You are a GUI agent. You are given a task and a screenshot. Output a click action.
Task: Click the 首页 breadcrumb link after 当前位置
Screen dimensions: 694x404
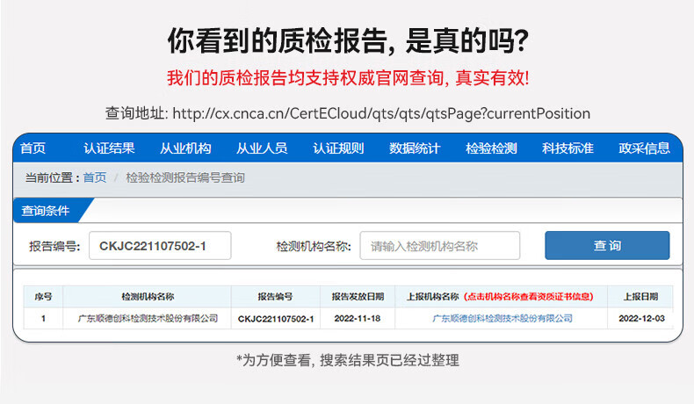point(95,177)
